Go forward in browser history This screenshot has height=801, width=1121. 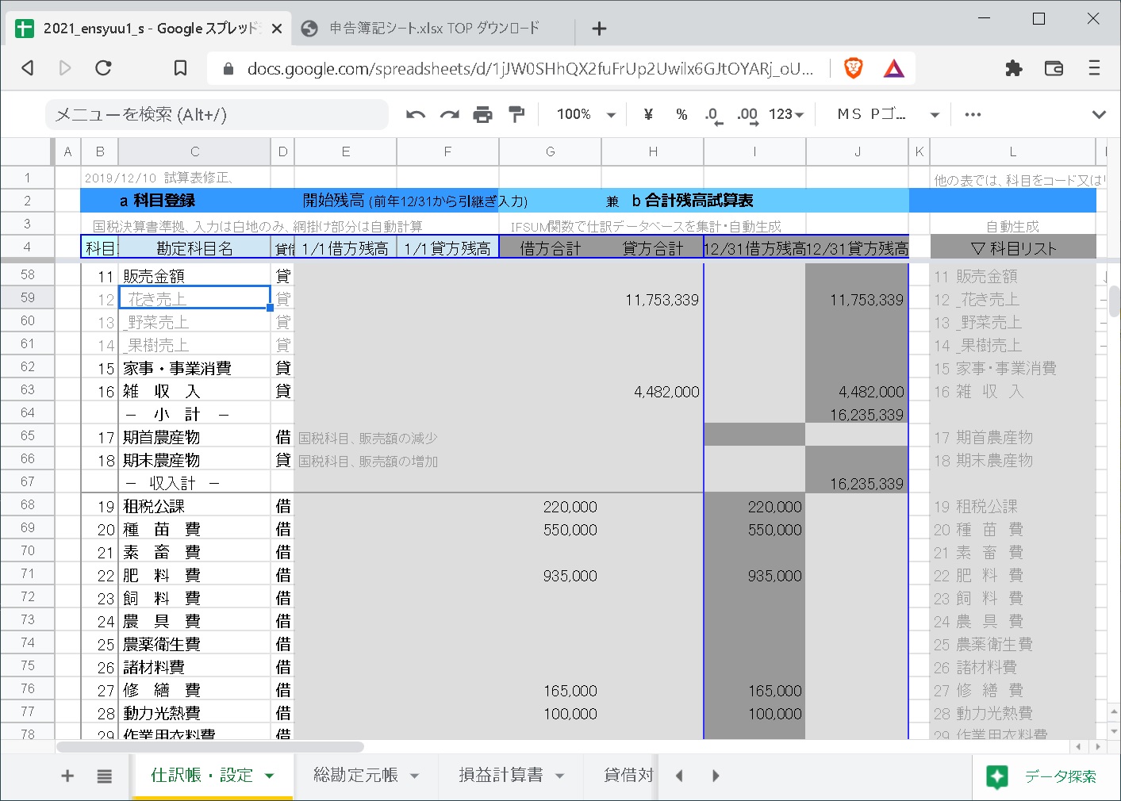tap(65, 68)
